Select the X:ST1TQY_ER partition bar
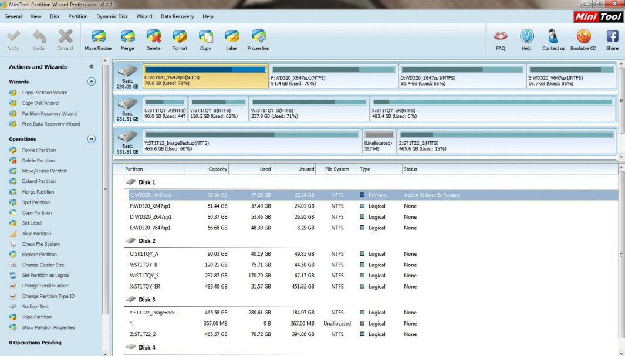This screenshot has width=625, height=356. click(494, 109)
